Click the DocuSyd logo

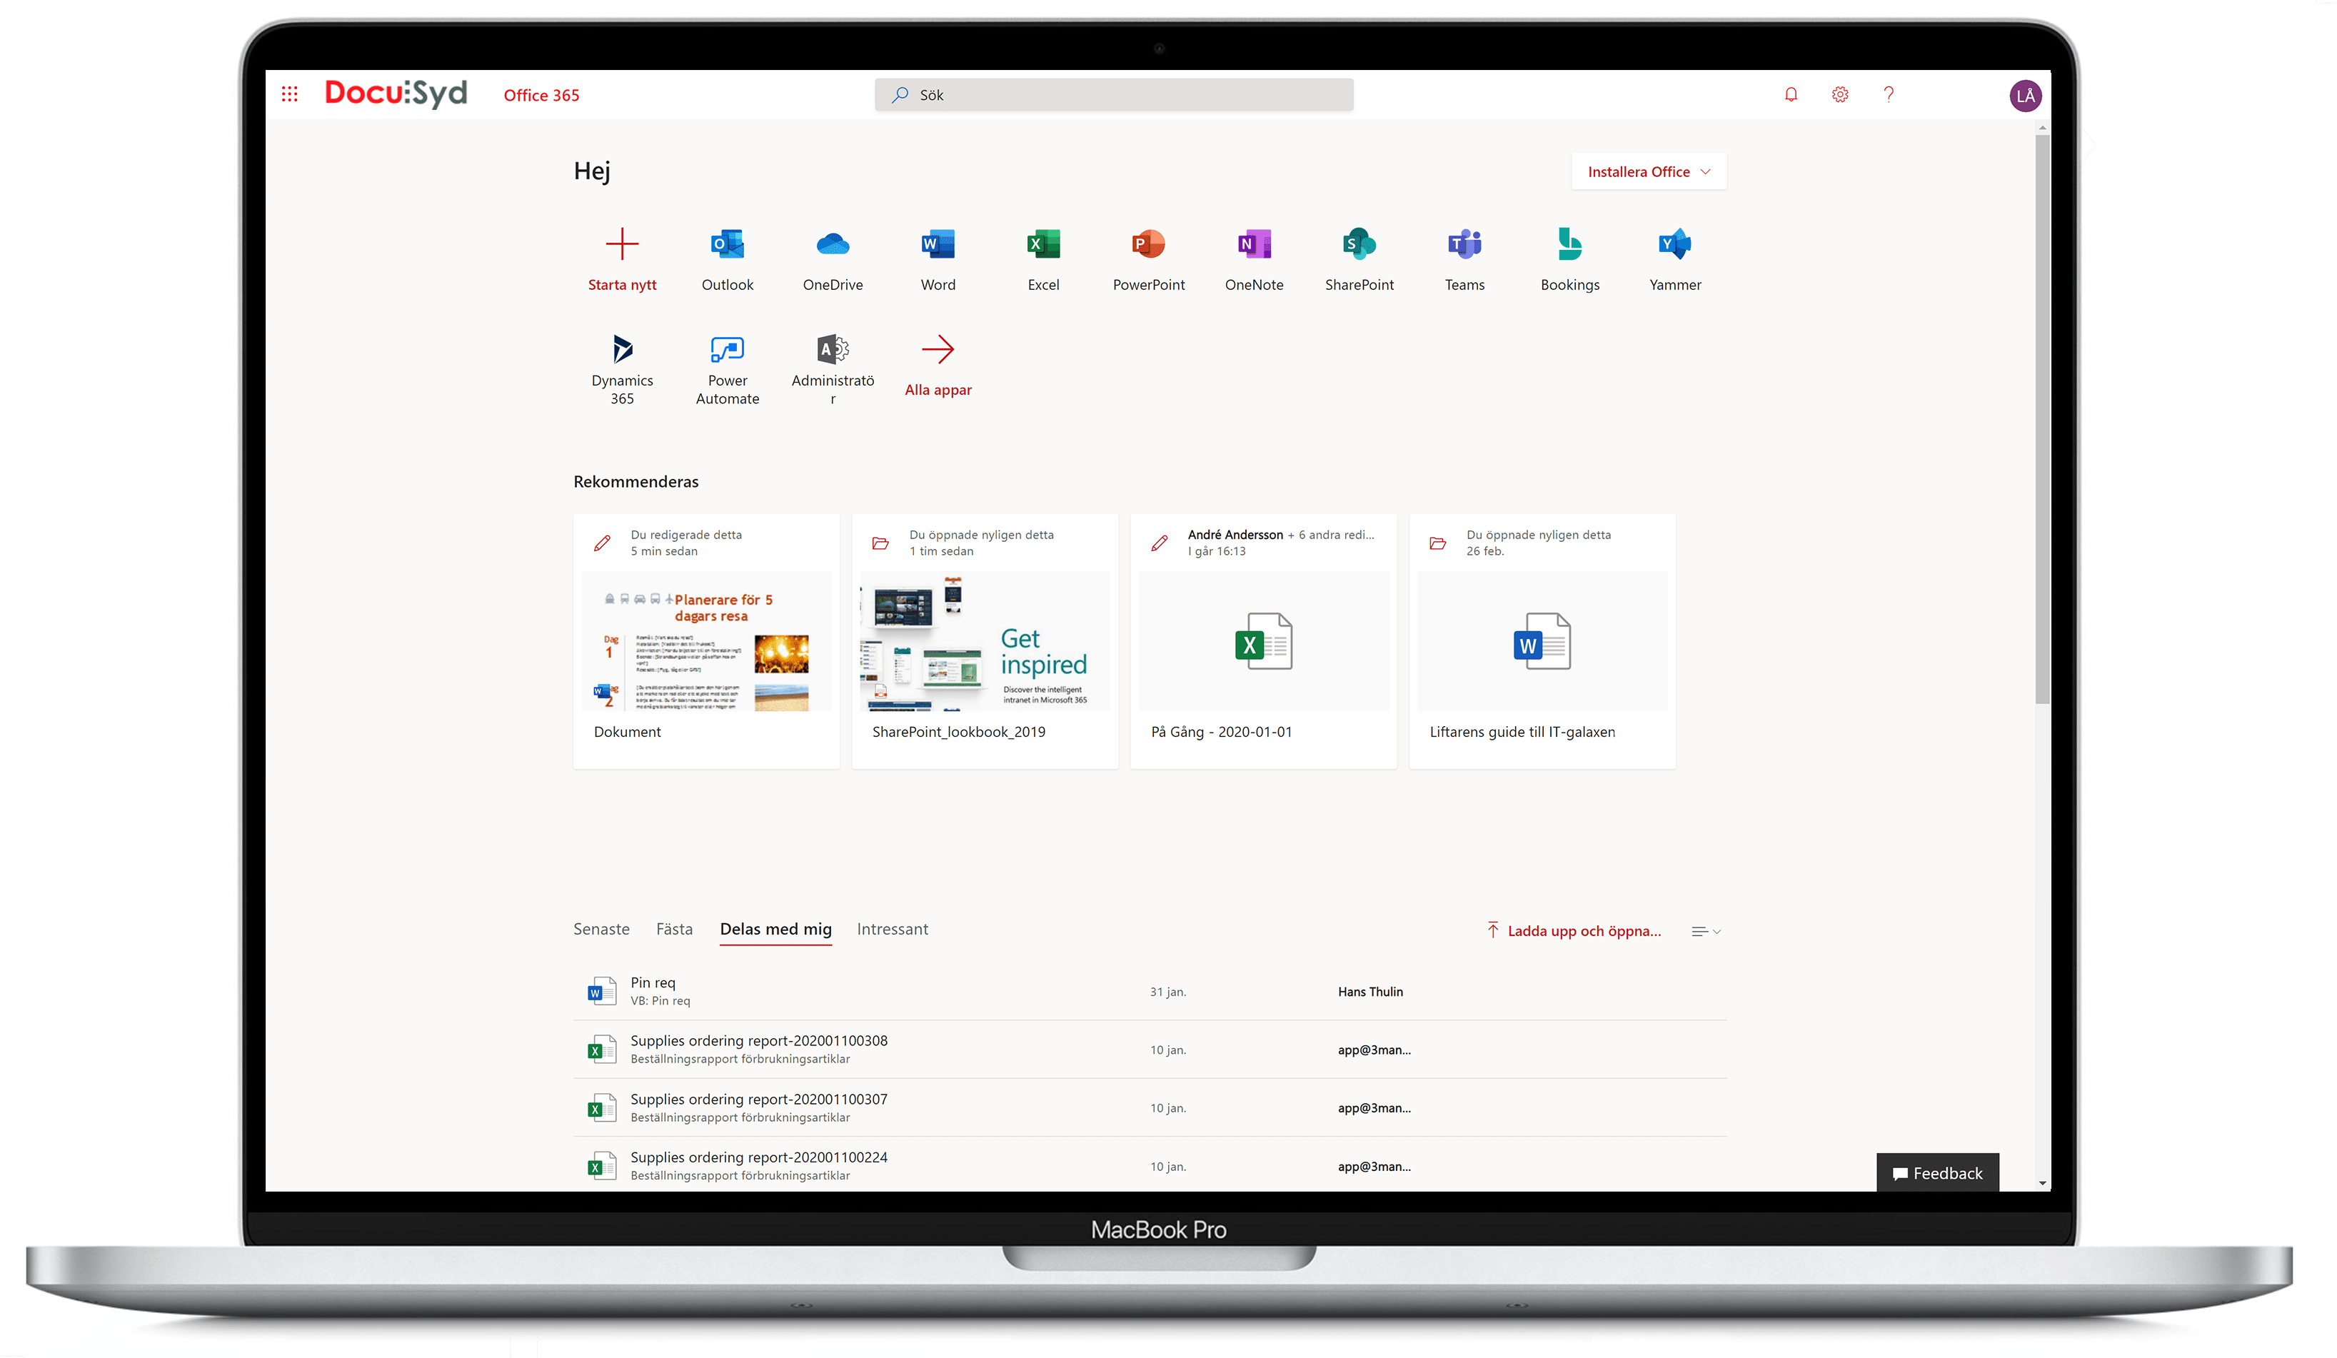coord(396,94)
